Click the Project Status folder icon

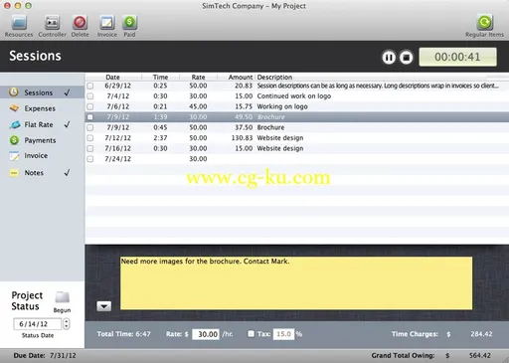(x=62, y=297)
